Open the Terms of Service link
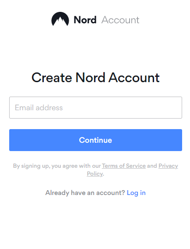 click(124, 166)
